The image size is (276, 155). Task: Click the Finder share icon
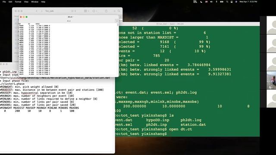click(x=106, y=11)
